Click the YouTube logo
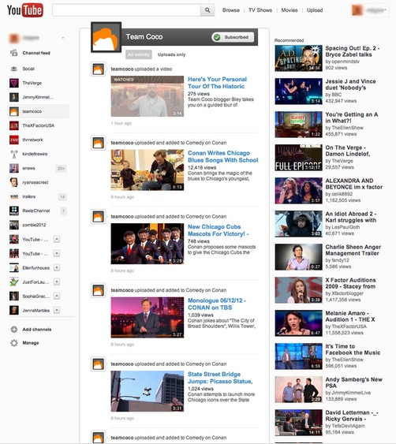This screenshot has height=444, width=396. (x=25, y=10)
